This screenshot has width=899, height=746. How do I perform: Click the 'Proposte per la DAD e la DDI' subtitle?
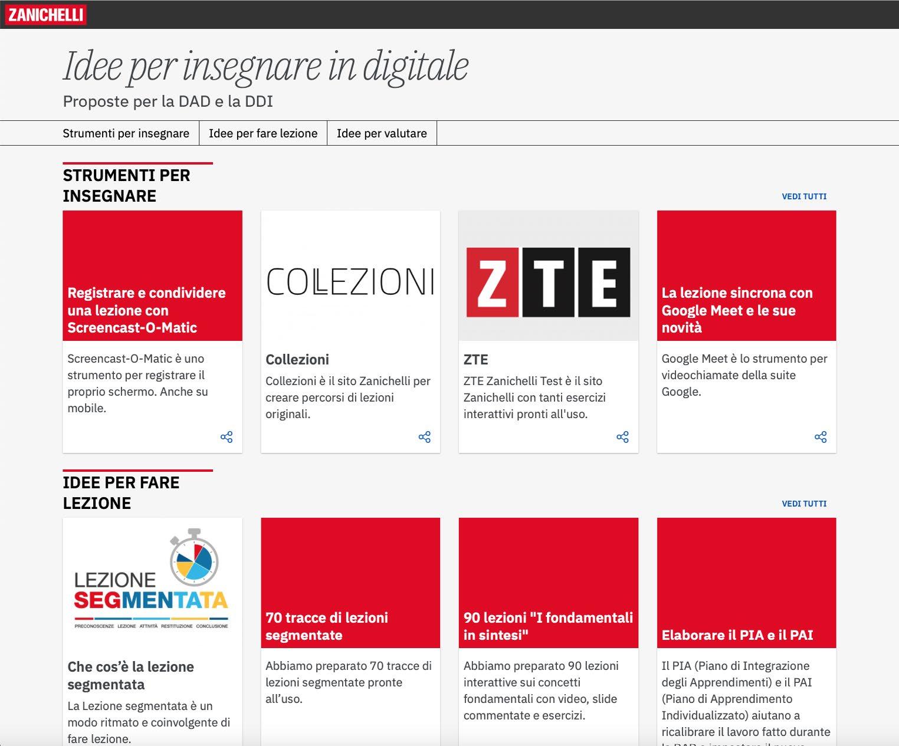pyautogui.click(x=168, y=101)
